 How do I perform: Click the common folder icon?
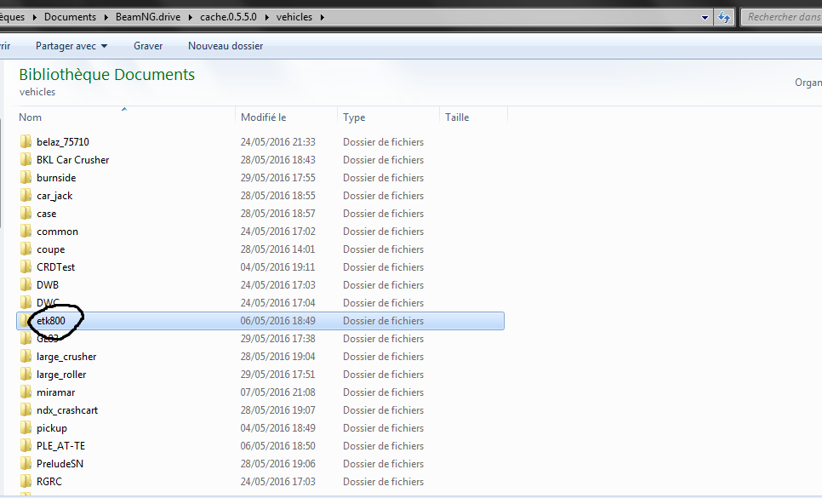pos(26,232)
